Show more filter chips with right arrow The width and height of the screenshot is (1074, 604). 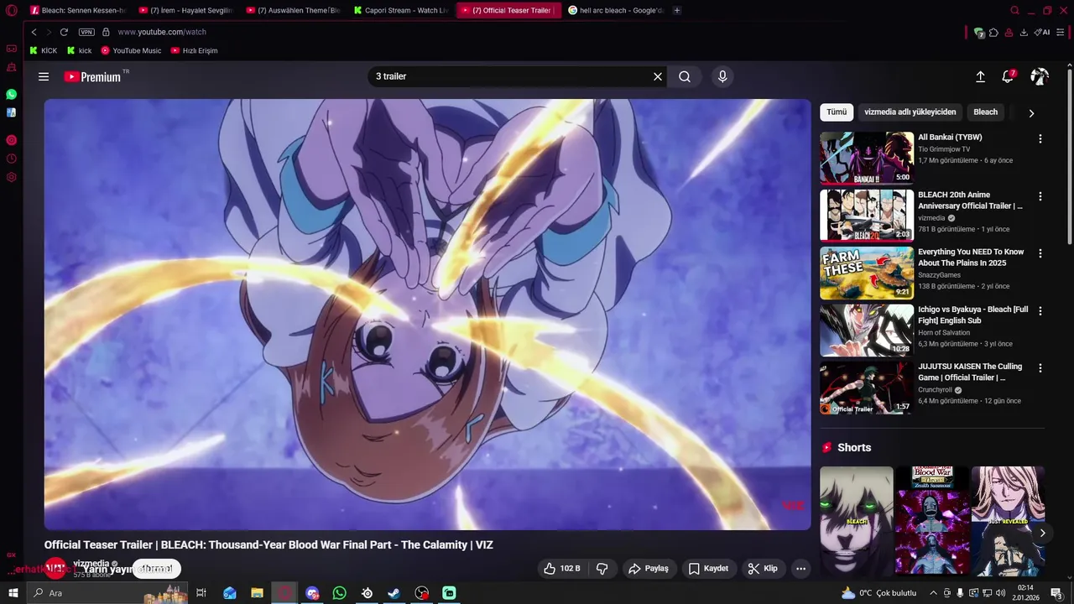[x=1031, y=112]
